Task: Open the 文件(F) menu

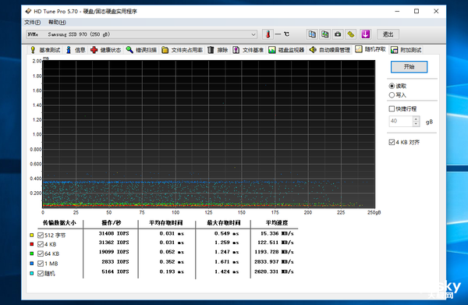Action: (32, 23)
